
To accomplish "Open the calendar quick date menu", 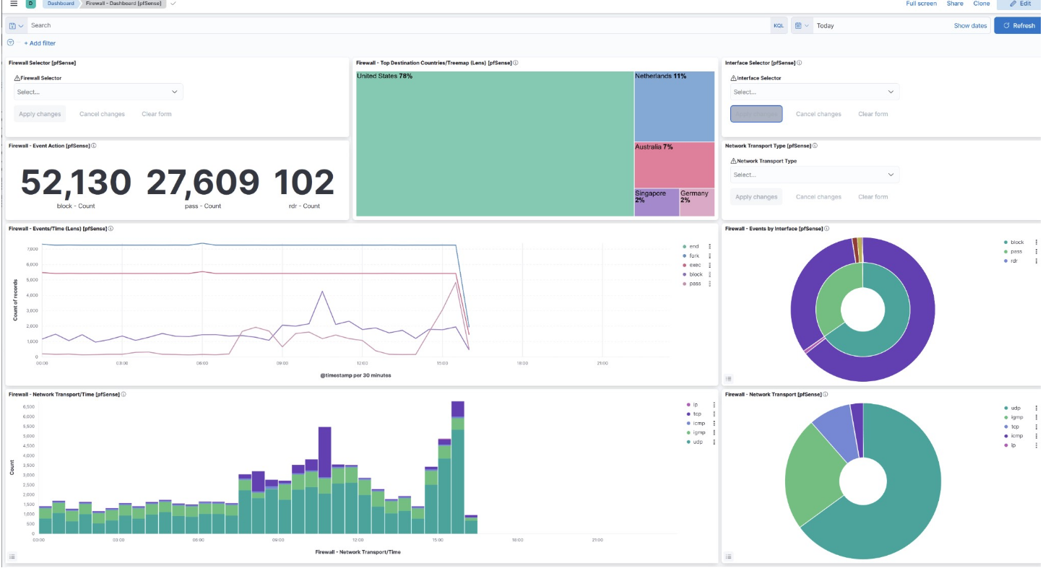I will (802, 25).
